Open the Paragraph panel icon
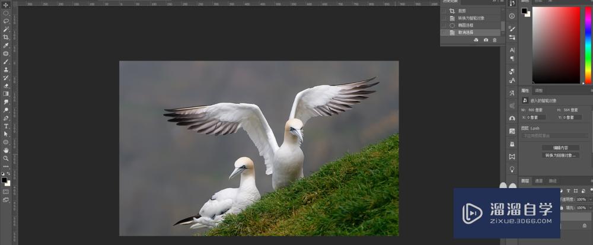Screen dimensions: 593x245 click(x=512, y=59)
